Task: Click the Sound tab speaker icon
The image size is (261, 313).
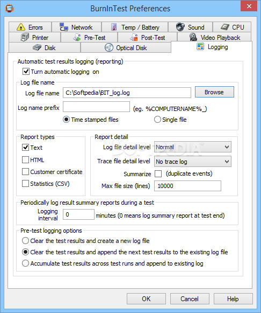Action: tap(180, 27)
